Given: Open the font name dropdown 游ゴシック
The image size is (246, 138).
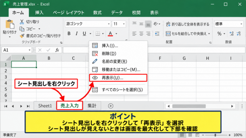Looking at the screenshot, I should click(109, 24).
